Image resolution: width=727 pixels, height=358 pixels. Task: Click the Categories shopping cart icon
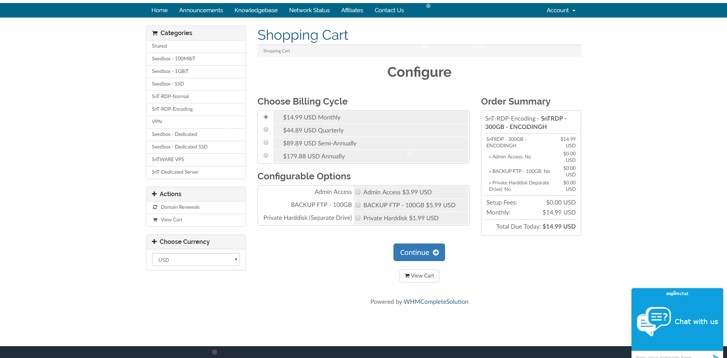(155, 33)
